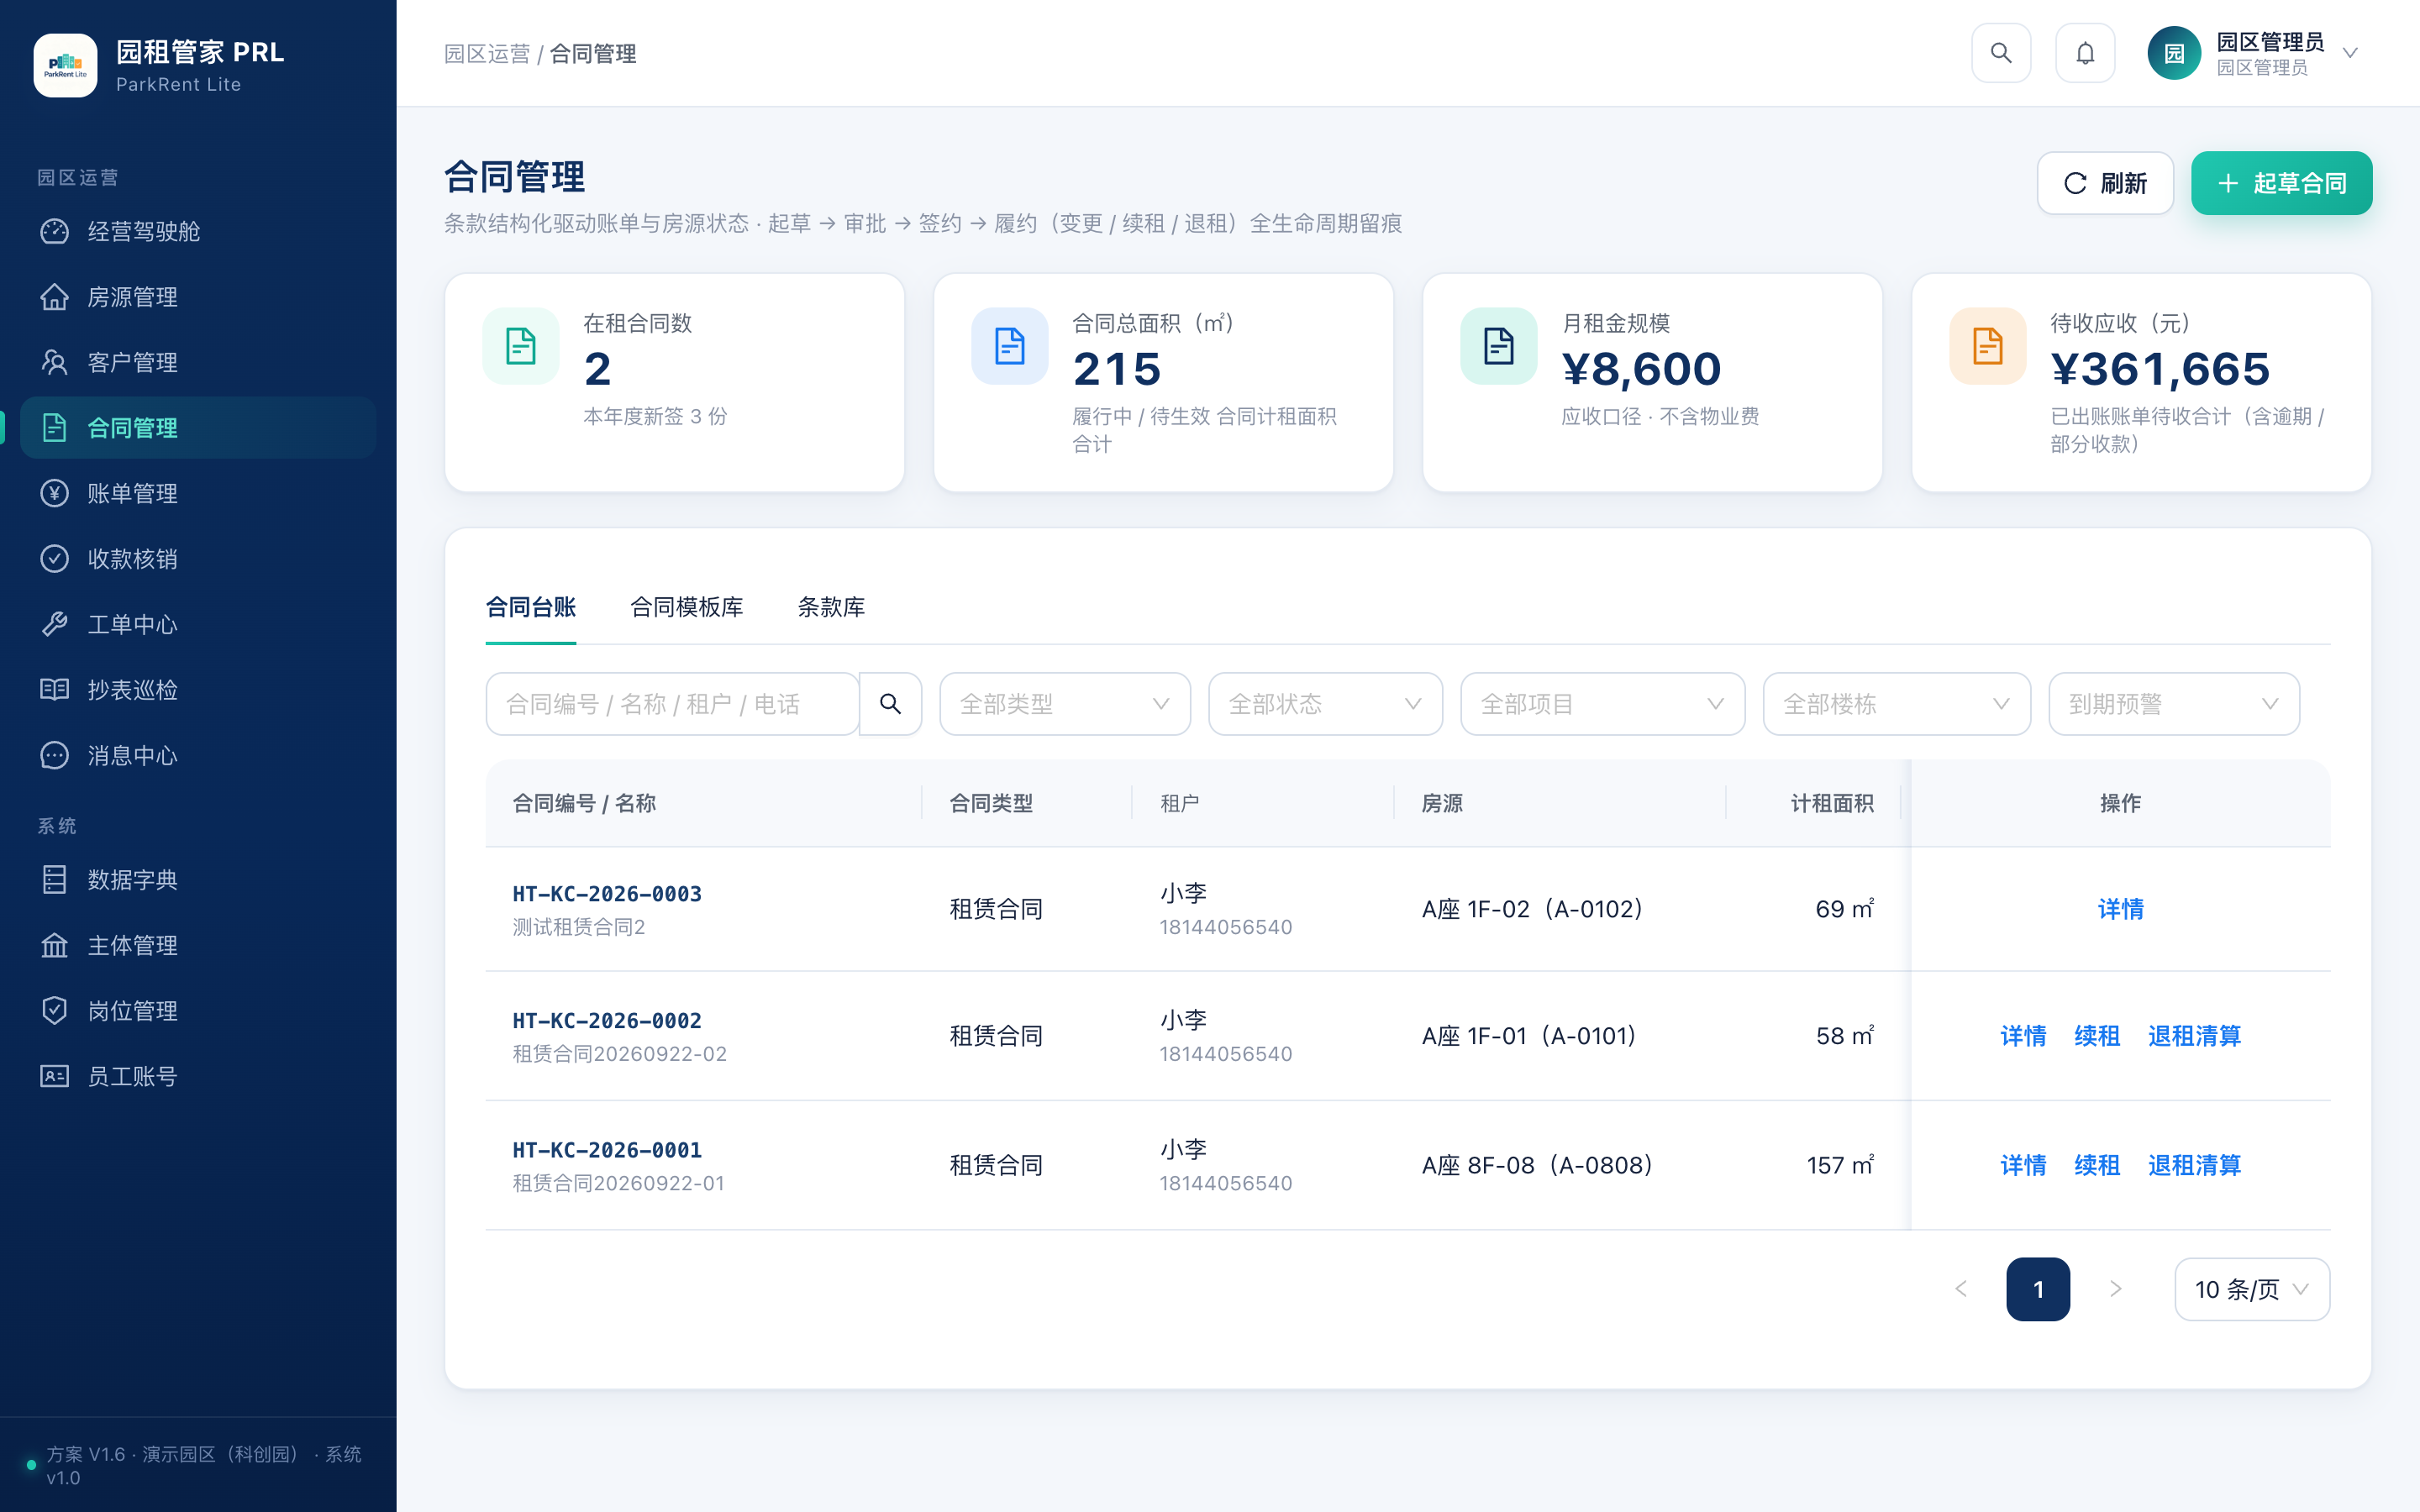Go to page 1 in pagination

click(x=2038, y=1289)
